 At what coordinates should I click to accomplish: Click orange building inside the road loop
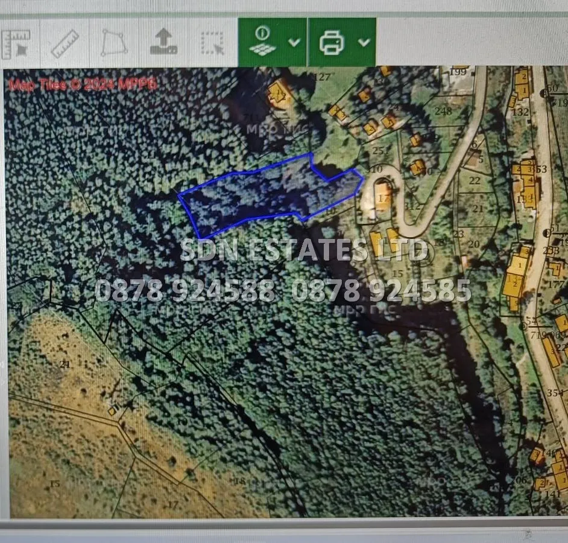click(383, 196)
